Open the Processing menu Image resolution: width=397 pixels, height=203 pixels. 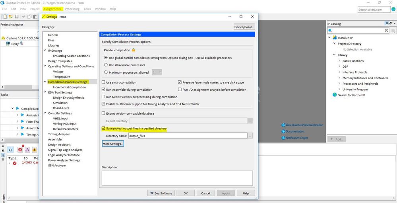point(72,9)
